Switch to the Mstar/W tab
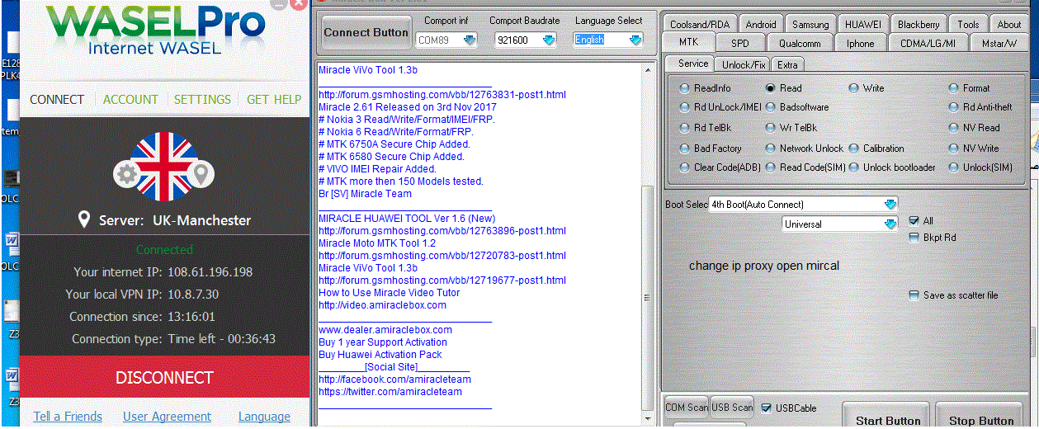 (x=999, y=43)
